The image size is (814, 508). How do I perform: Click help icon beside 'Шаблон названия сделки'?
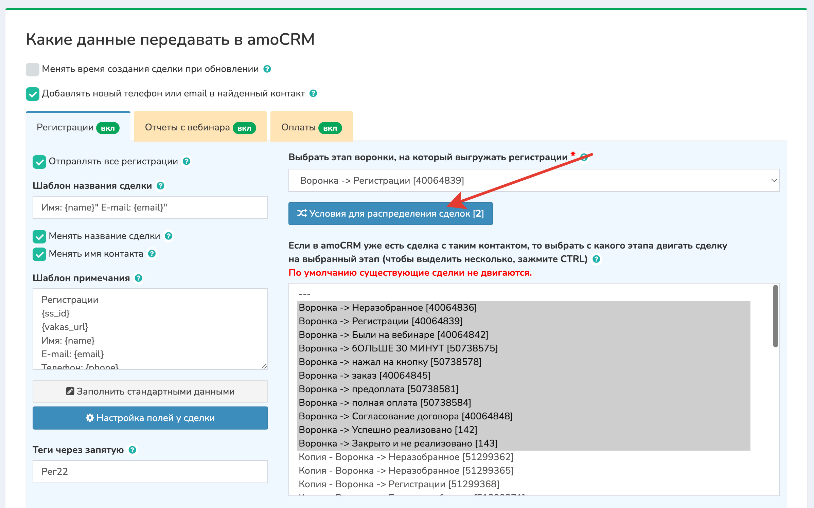(161, 186)
